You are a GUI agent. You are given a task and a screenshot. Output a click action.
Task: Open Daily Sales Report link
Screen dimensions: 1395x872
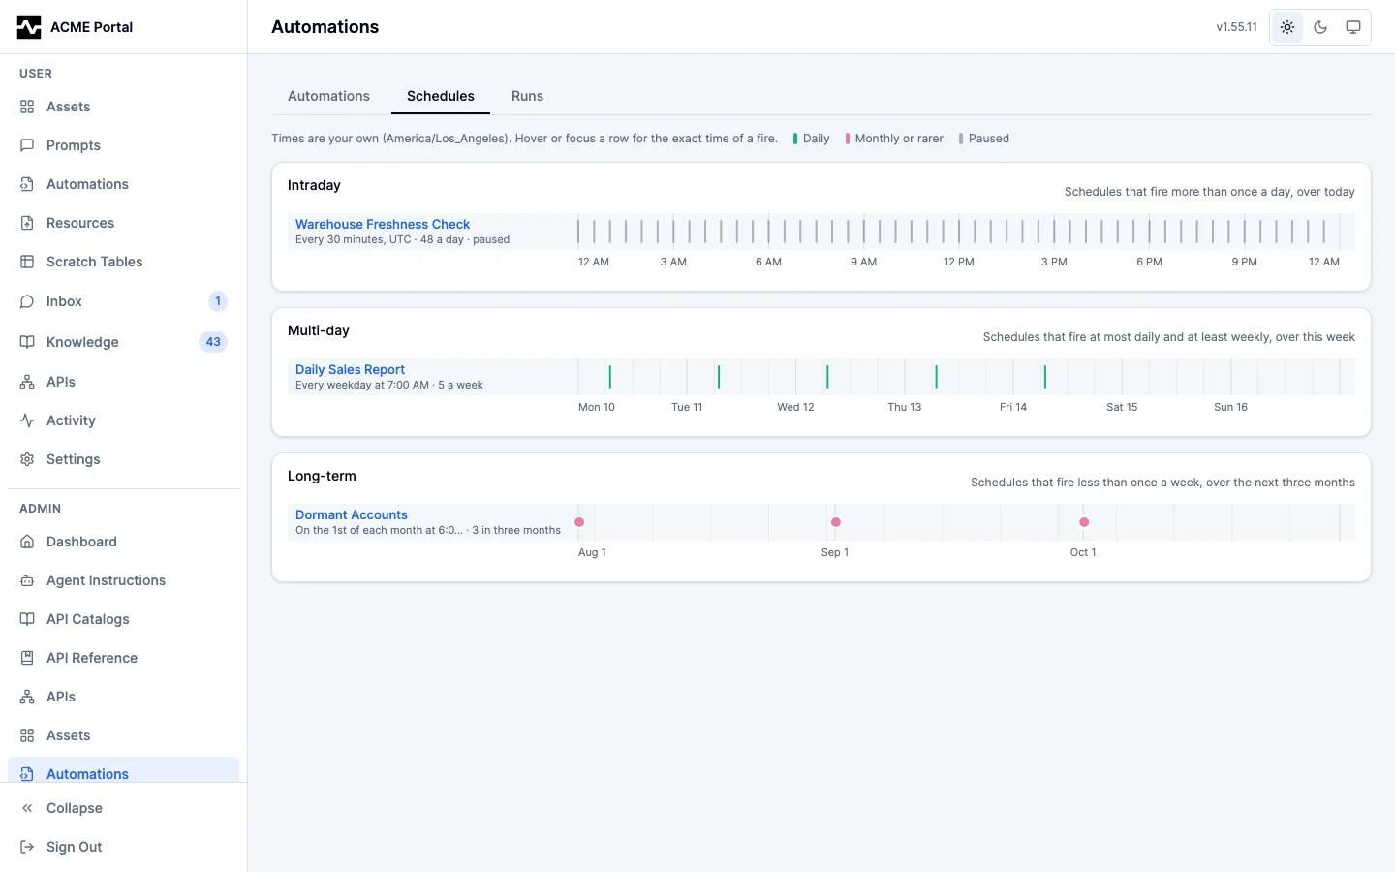(x=350, y=369)
